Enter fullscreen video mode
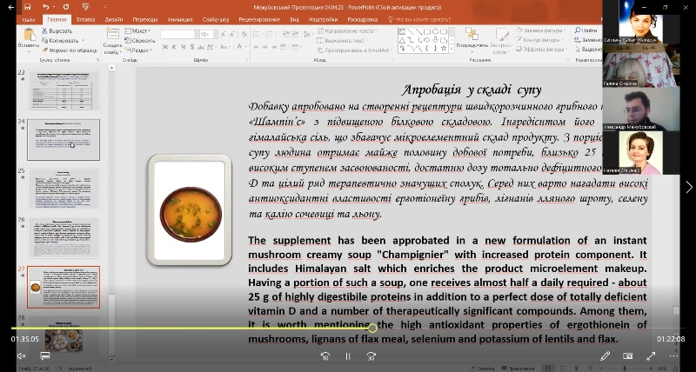696x372 pixels. coord(651,355)
